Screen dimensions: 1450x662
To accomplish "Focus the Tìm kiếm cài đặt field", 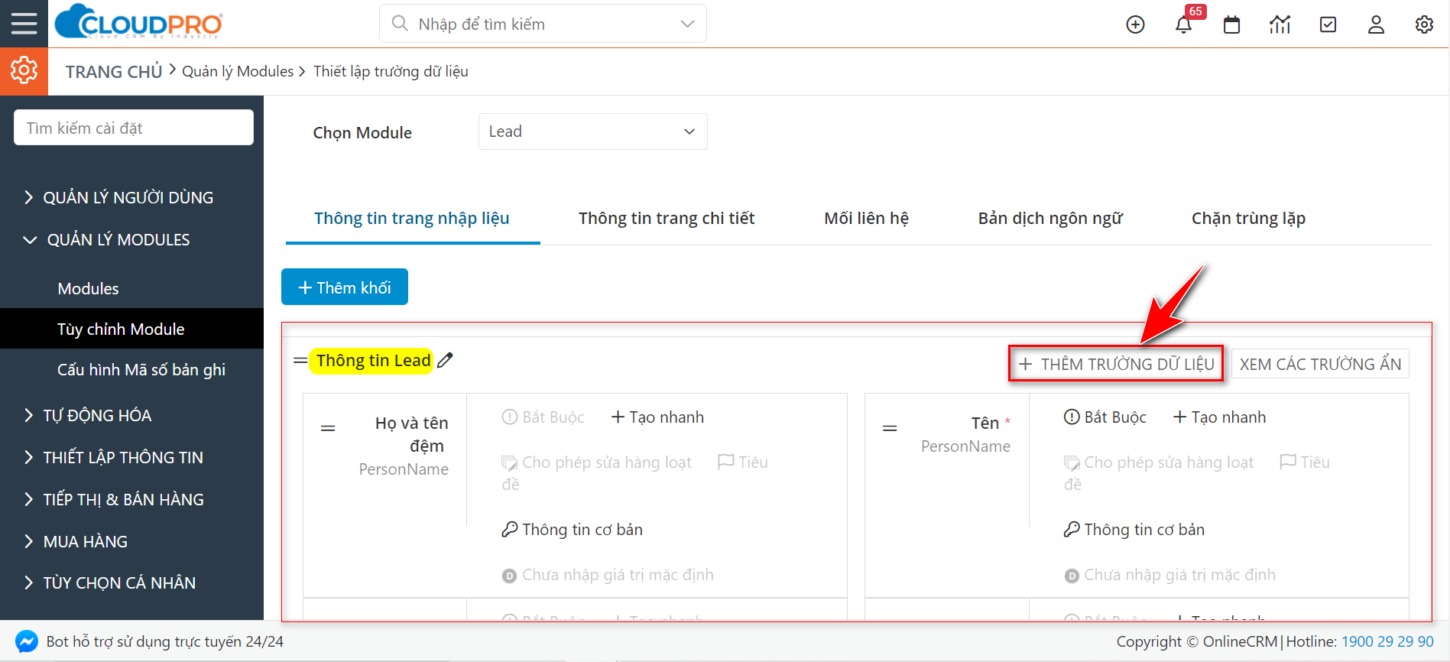I will [134, 128].
